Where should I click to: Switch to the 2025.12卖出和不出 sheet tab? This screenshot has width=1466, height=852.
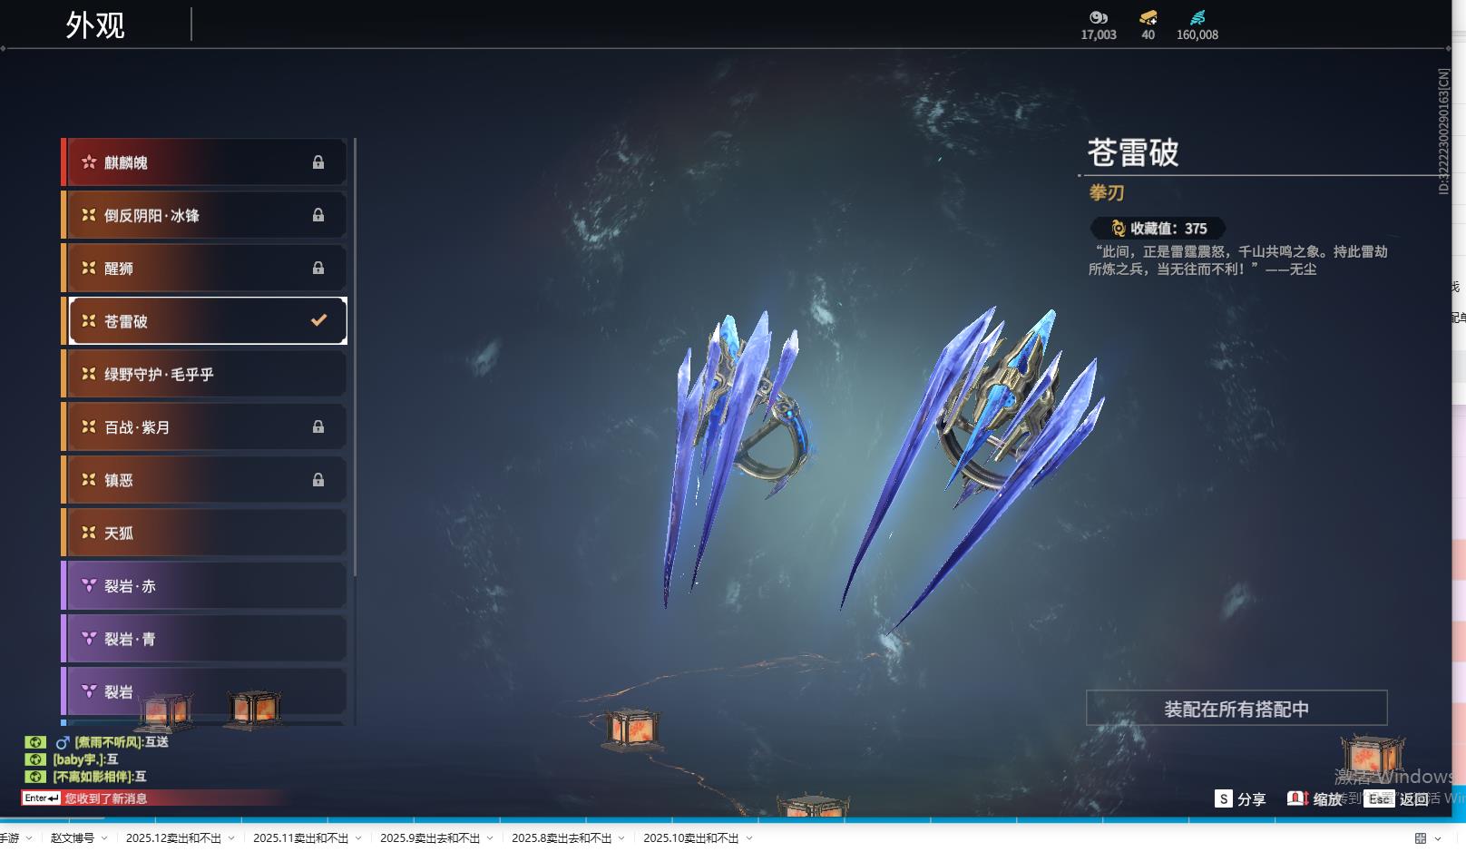(x=173, y=838)
